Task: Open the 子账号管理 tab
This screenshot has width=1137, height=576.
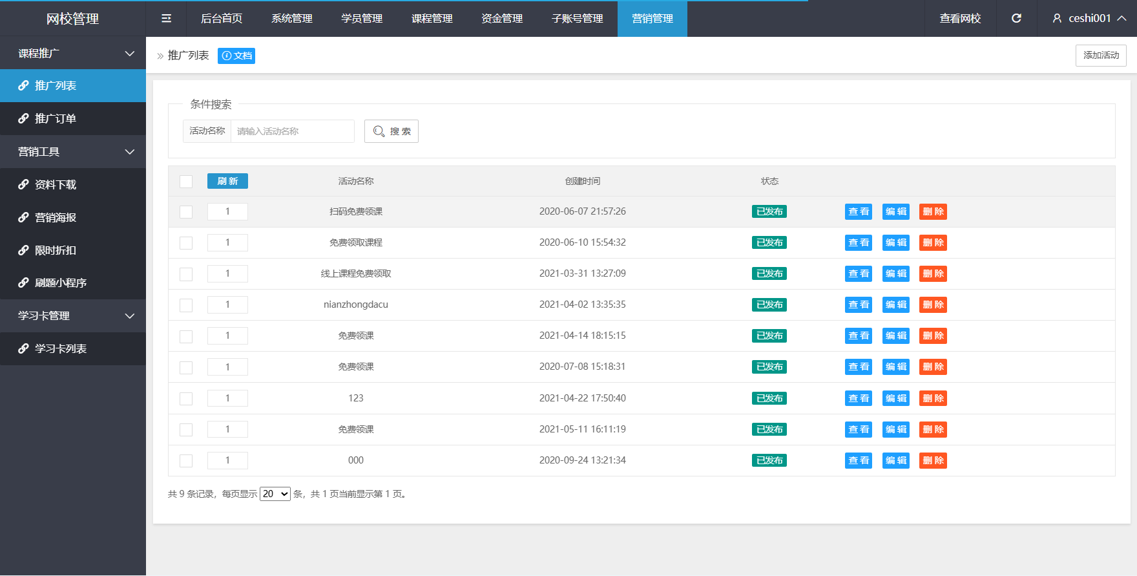Action: click(x=578, y=19)
